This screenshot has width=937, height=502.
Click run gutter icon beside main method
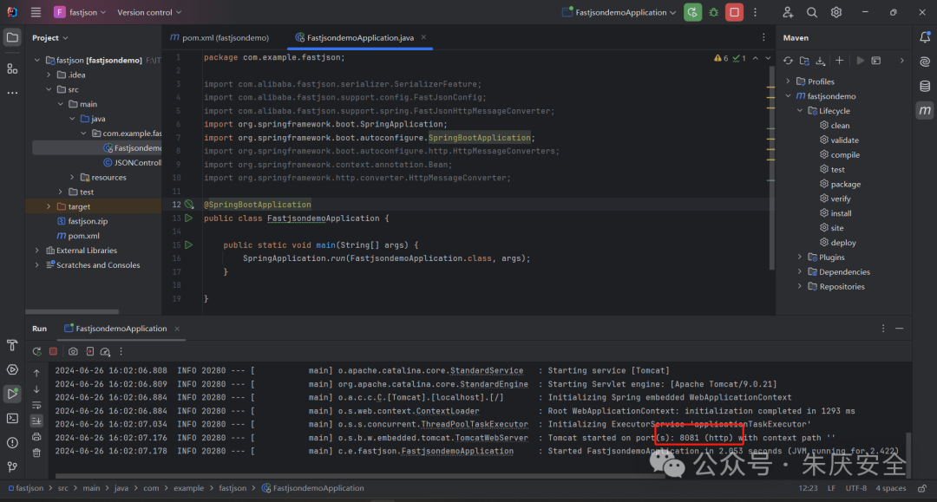189,244
